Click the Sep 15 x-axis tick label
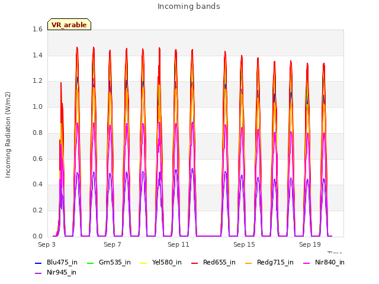The image size is (379, 284). tap(244, 244)
